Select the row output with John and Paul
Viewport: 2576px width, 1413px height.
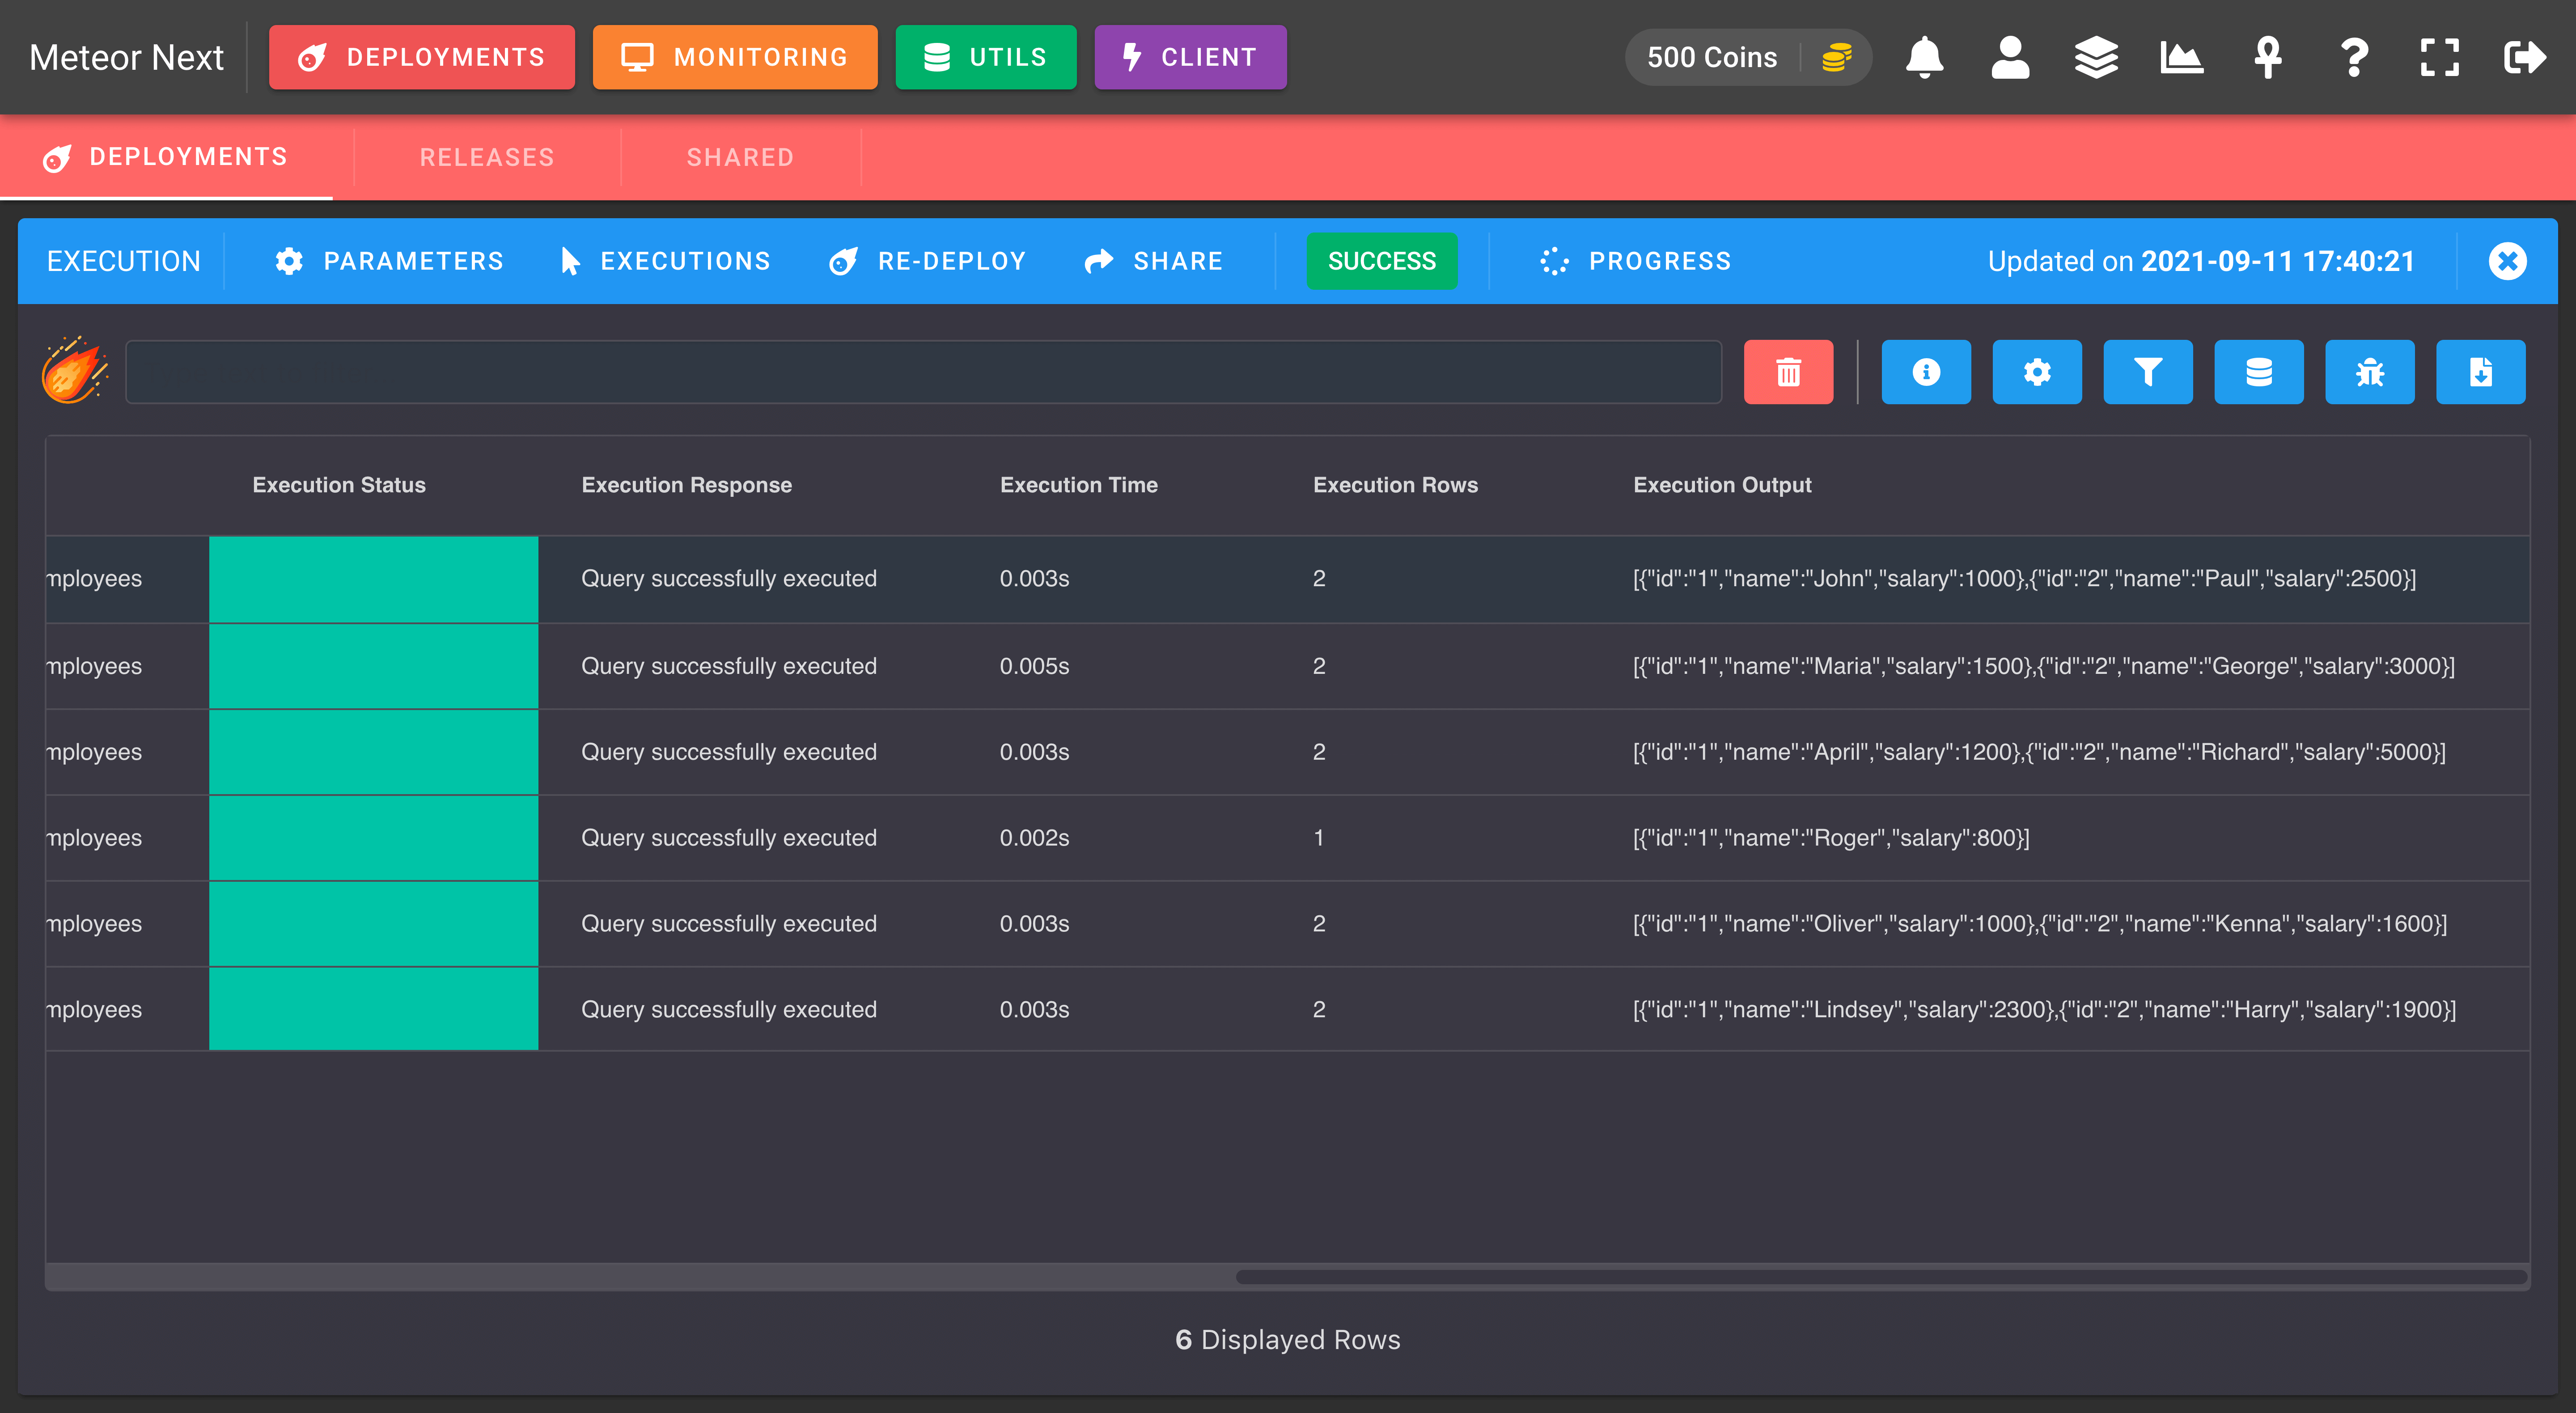click(x=2024, y=578)
